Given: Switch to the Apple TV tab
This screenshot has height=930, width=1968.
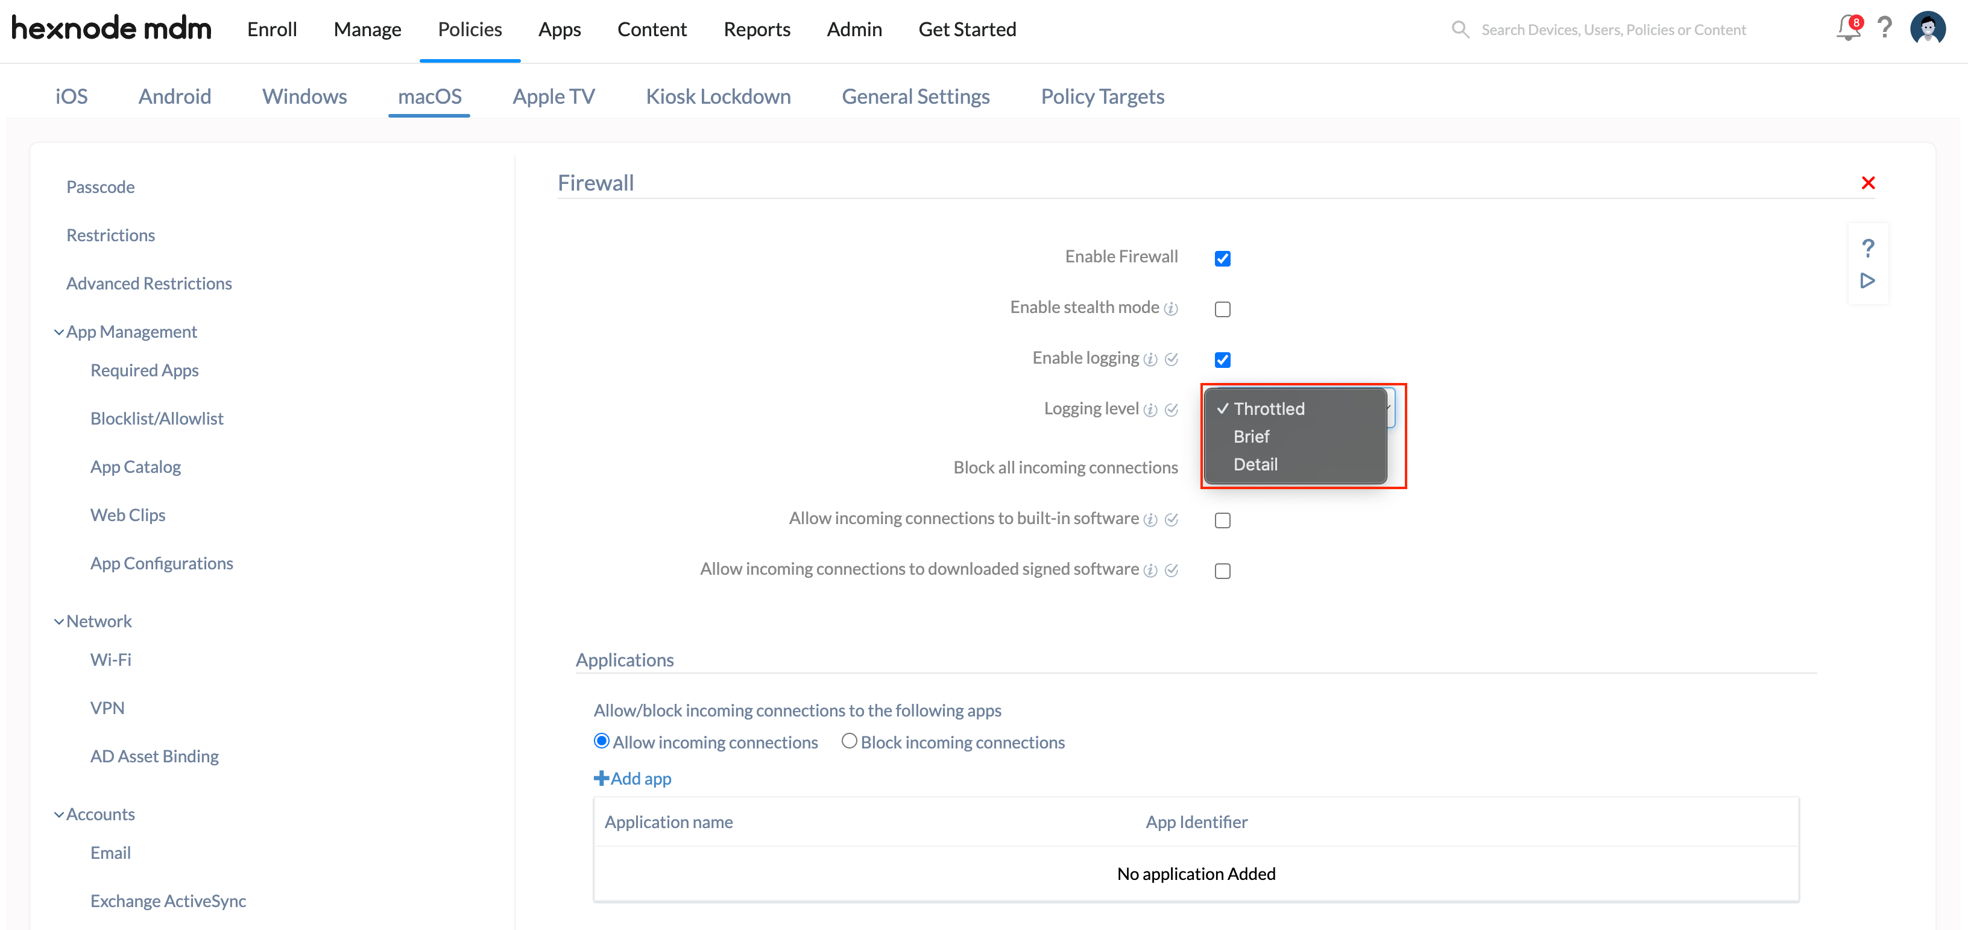Looking at the screenshot, I should point(553,96).
